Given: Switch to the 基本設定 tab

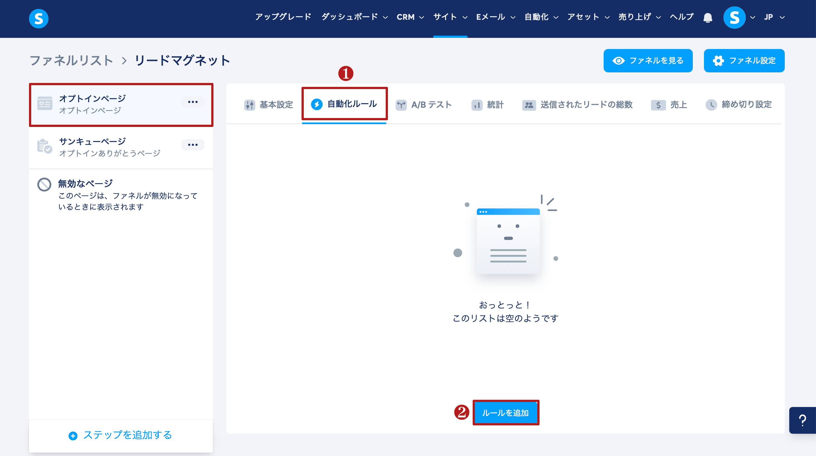Looking at the screenshot, I should tap(268, 105).
